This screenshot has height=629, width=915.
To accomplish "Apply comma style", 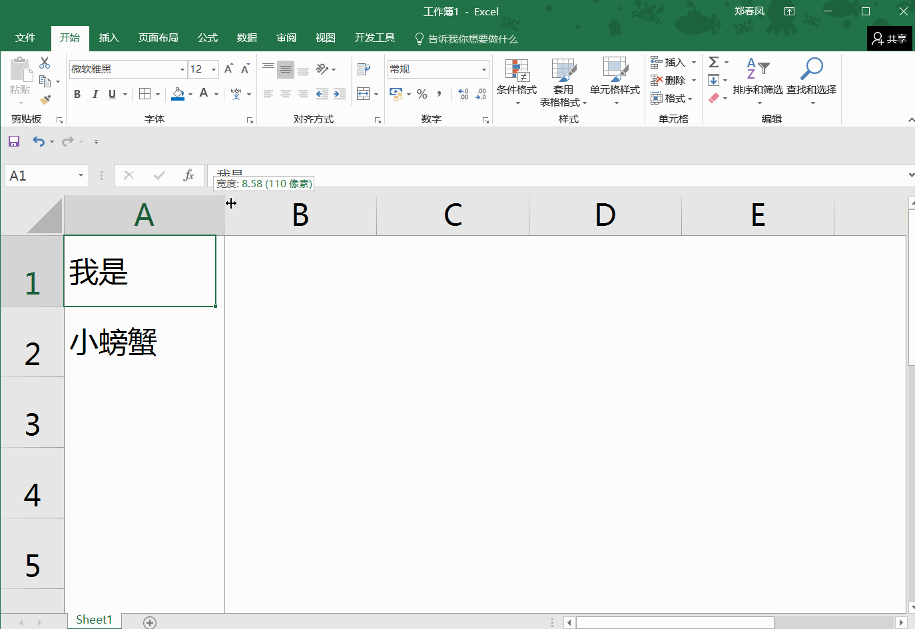I will 440,94.
